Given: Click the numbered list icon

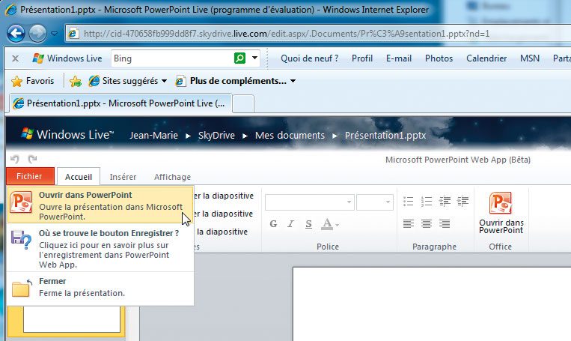Looking at the screenshot, I should click(x=427, y=201).
